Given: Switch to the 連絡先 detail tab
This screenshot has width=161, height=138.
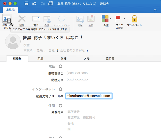Looking at the screenshot, I should (x=17, y=59).
